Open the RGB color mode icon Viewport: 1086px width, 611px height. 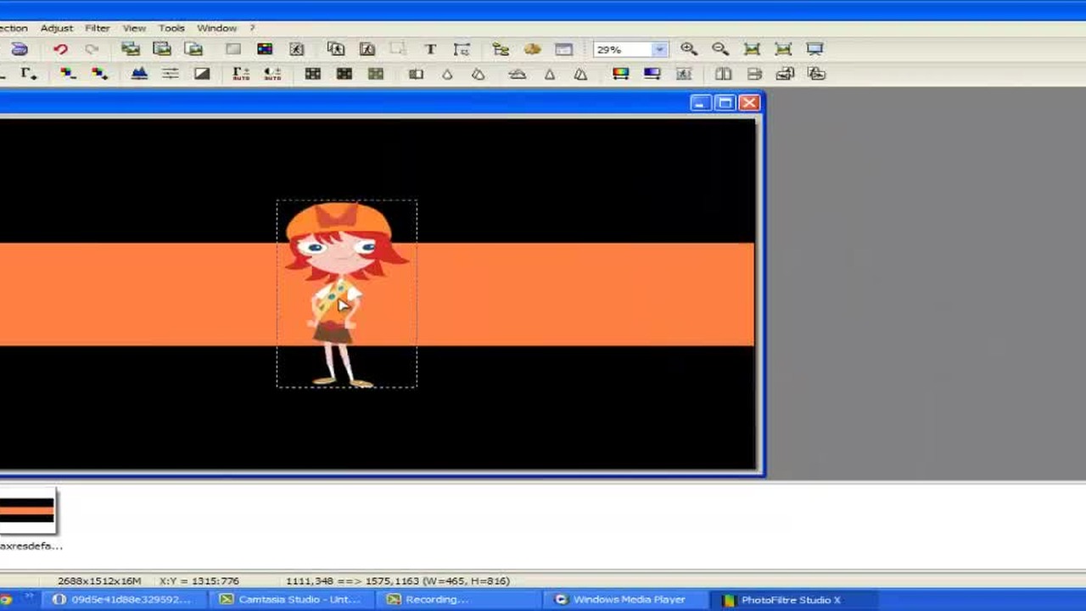[265, 49]
